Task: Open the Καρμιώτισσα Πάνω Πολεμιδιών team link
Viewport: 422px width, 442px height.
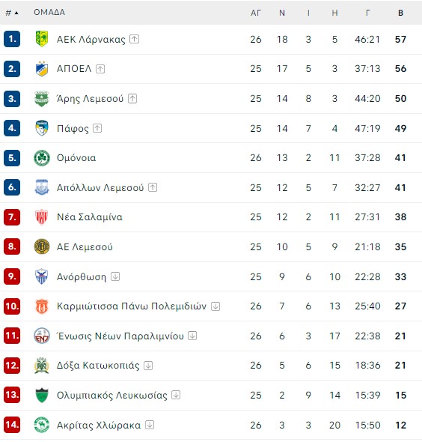Action: coord(132,306)
